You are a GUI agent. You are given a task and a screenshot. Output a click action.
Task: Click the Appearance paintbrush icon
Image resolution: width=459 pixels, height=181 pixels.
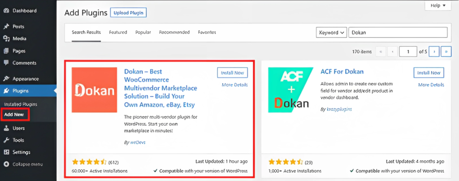point(6,79)
